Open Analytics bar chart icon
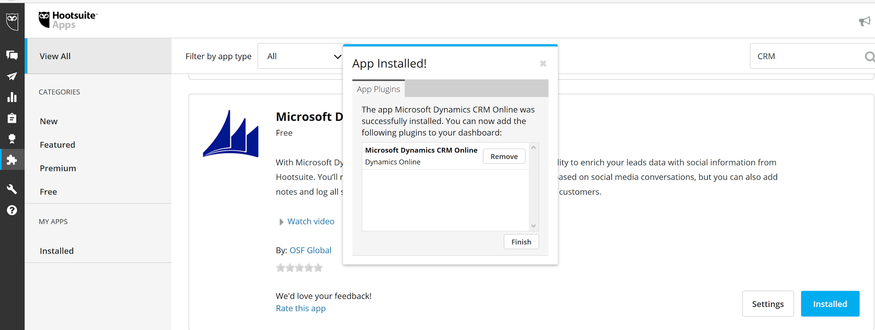This screenshot has width=875, height=330. click(x=12, y=97)
